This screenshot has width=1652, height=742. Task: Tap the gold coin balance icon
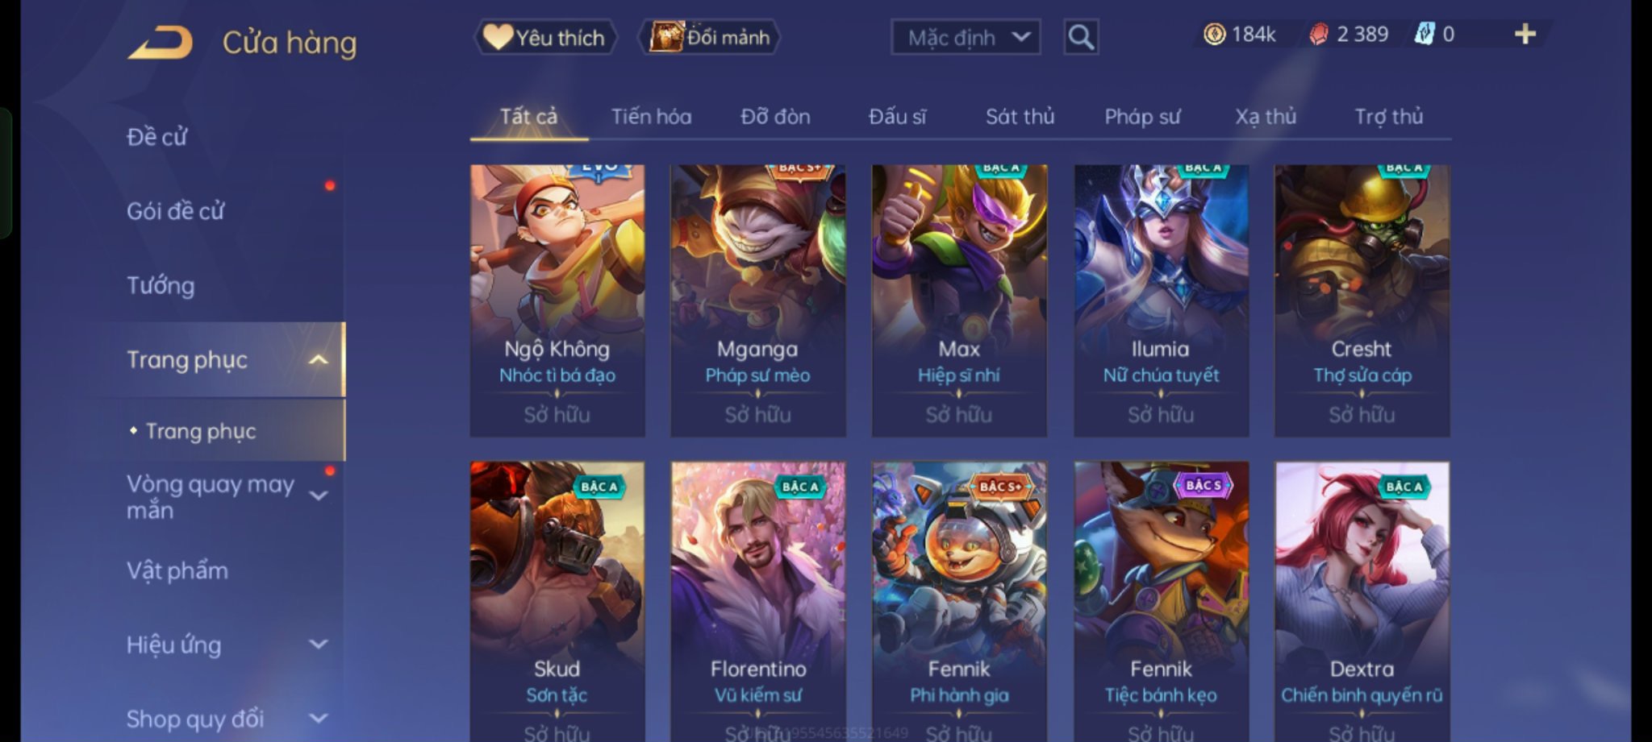point(1214,34)
